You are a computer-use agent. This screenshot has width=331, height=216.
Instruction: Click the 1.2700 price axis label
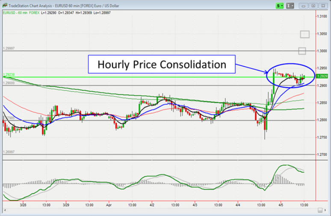[322, 155]
